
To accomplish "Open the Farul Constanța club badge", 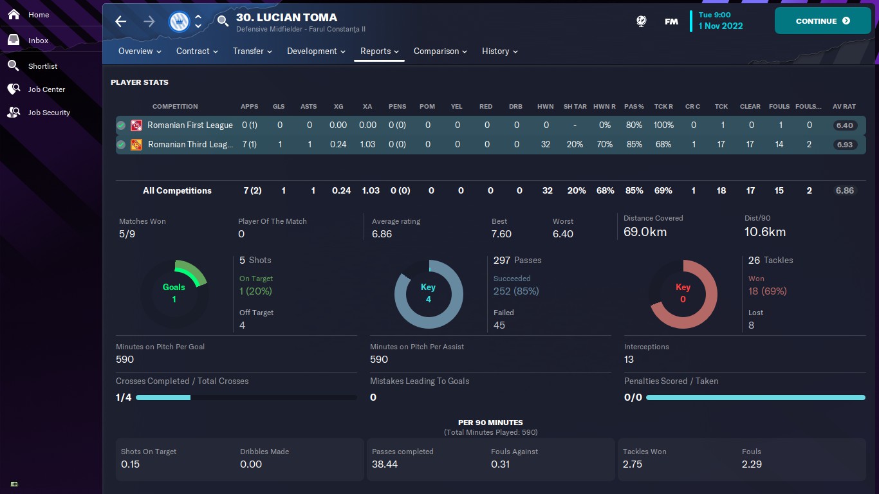I will point(179,21).
